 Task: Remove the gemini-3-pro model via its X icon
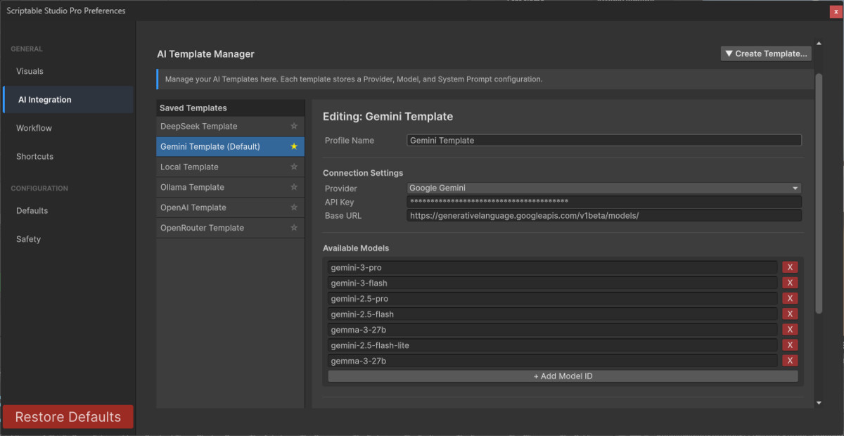click(789, 267)
